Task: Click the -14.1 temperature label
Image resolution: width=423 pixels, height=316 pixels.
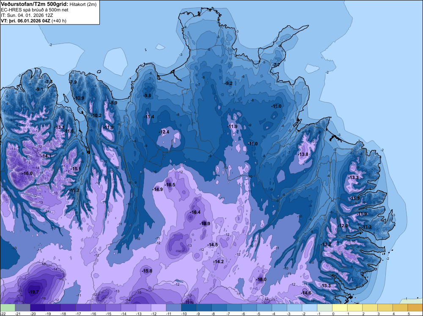Action: 46,156
